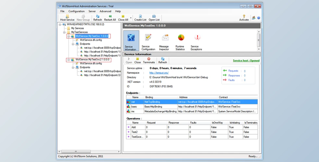This screenshot has width=319, height=162.
Task: Open the File menu
Action: [x=63, y=11]
